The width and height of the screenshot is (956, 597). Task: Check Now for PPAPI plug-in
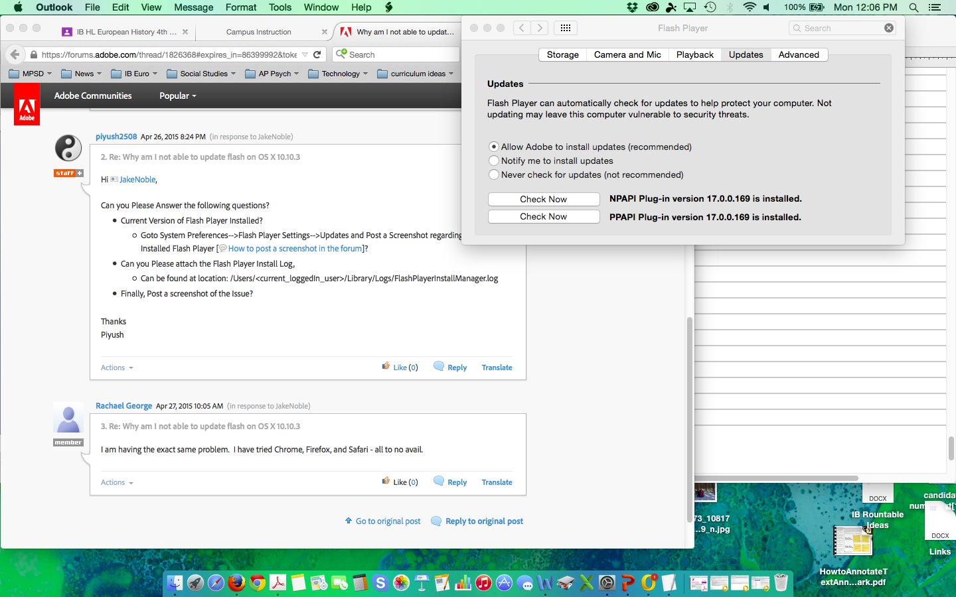(x=544, y=216)
